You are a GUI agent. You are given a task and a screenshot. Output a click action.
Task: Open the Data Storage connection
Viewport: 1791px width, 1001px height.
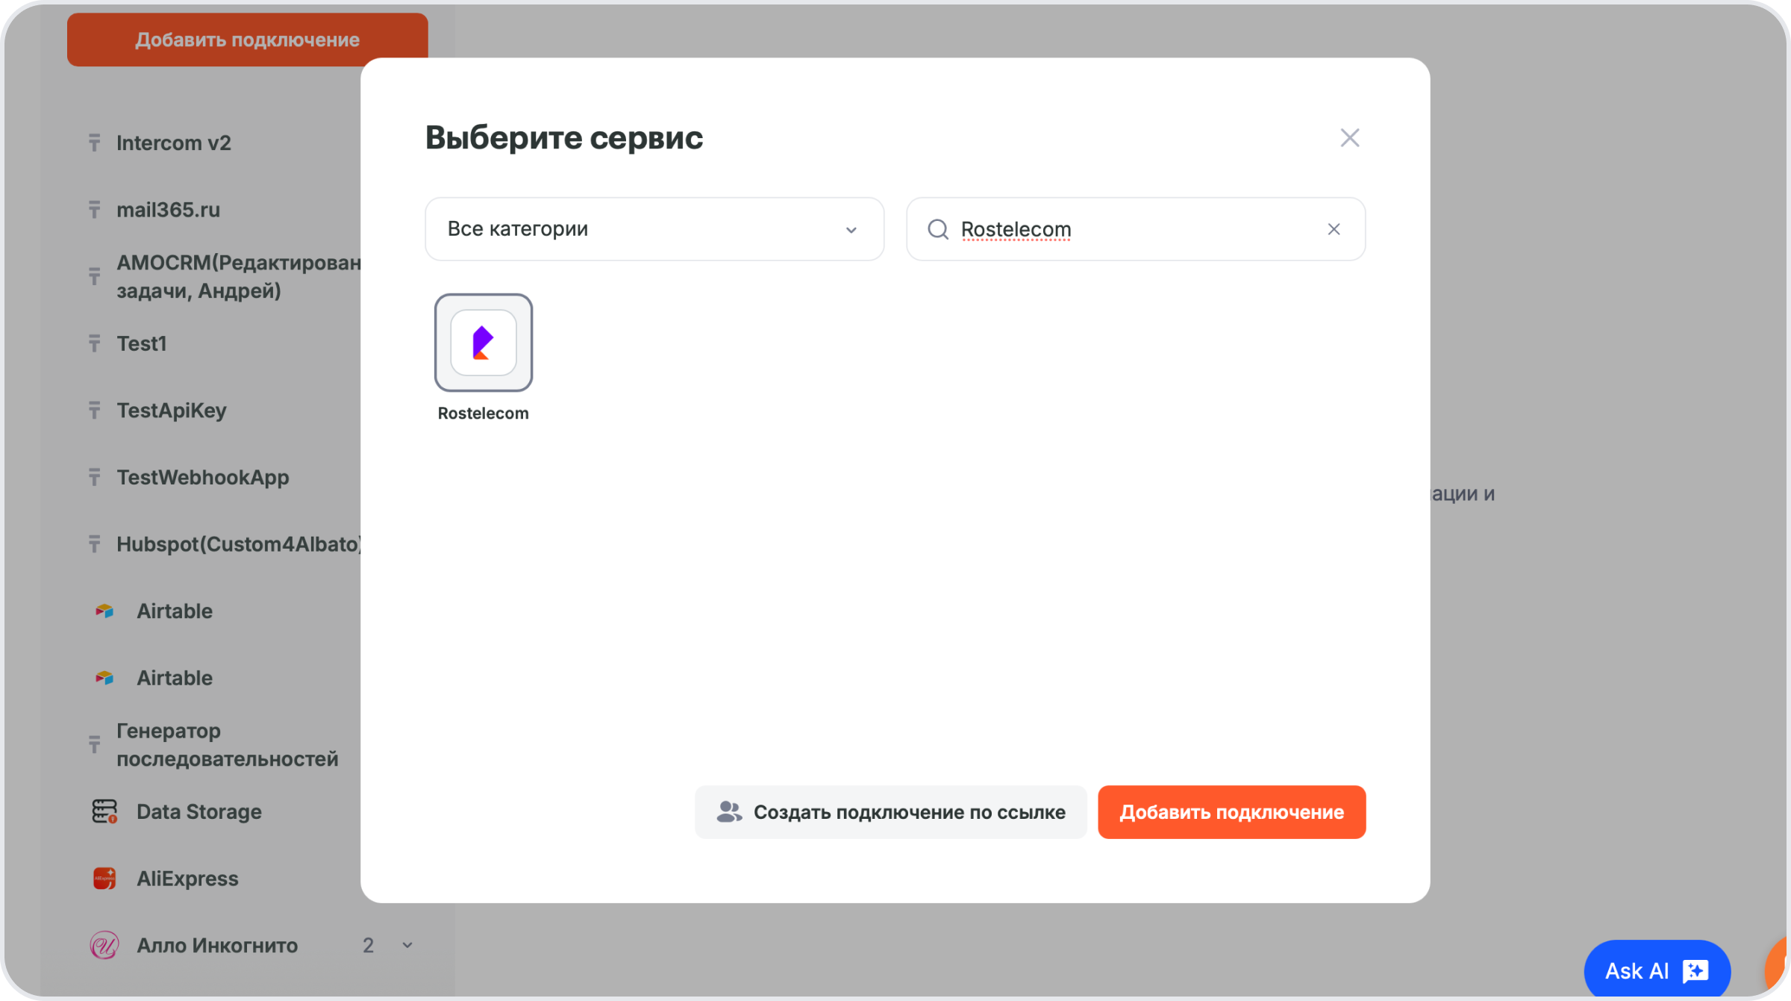click(199, 811)
